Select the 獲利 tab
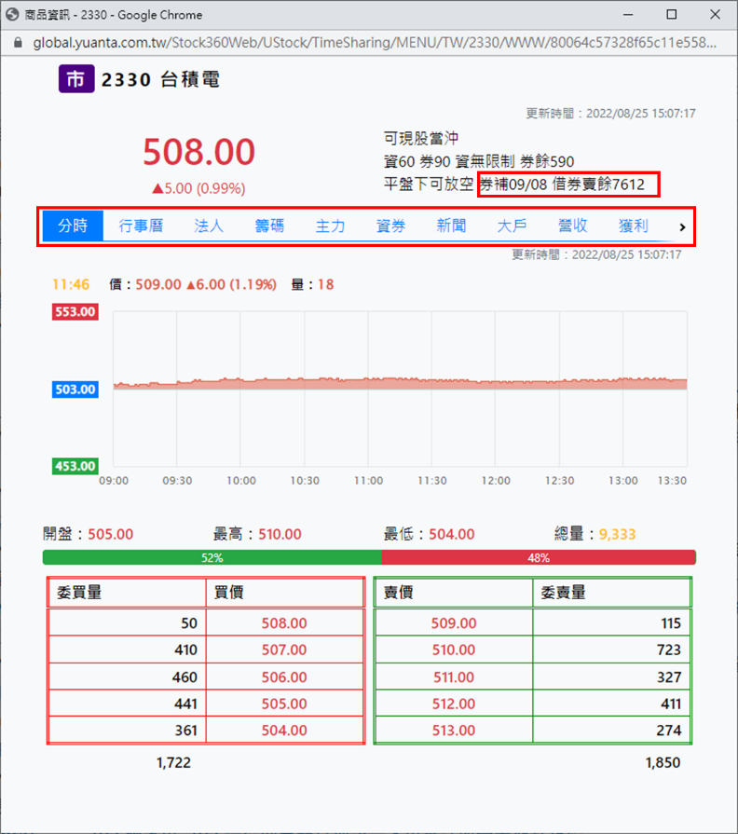 [x=633, y=226]
